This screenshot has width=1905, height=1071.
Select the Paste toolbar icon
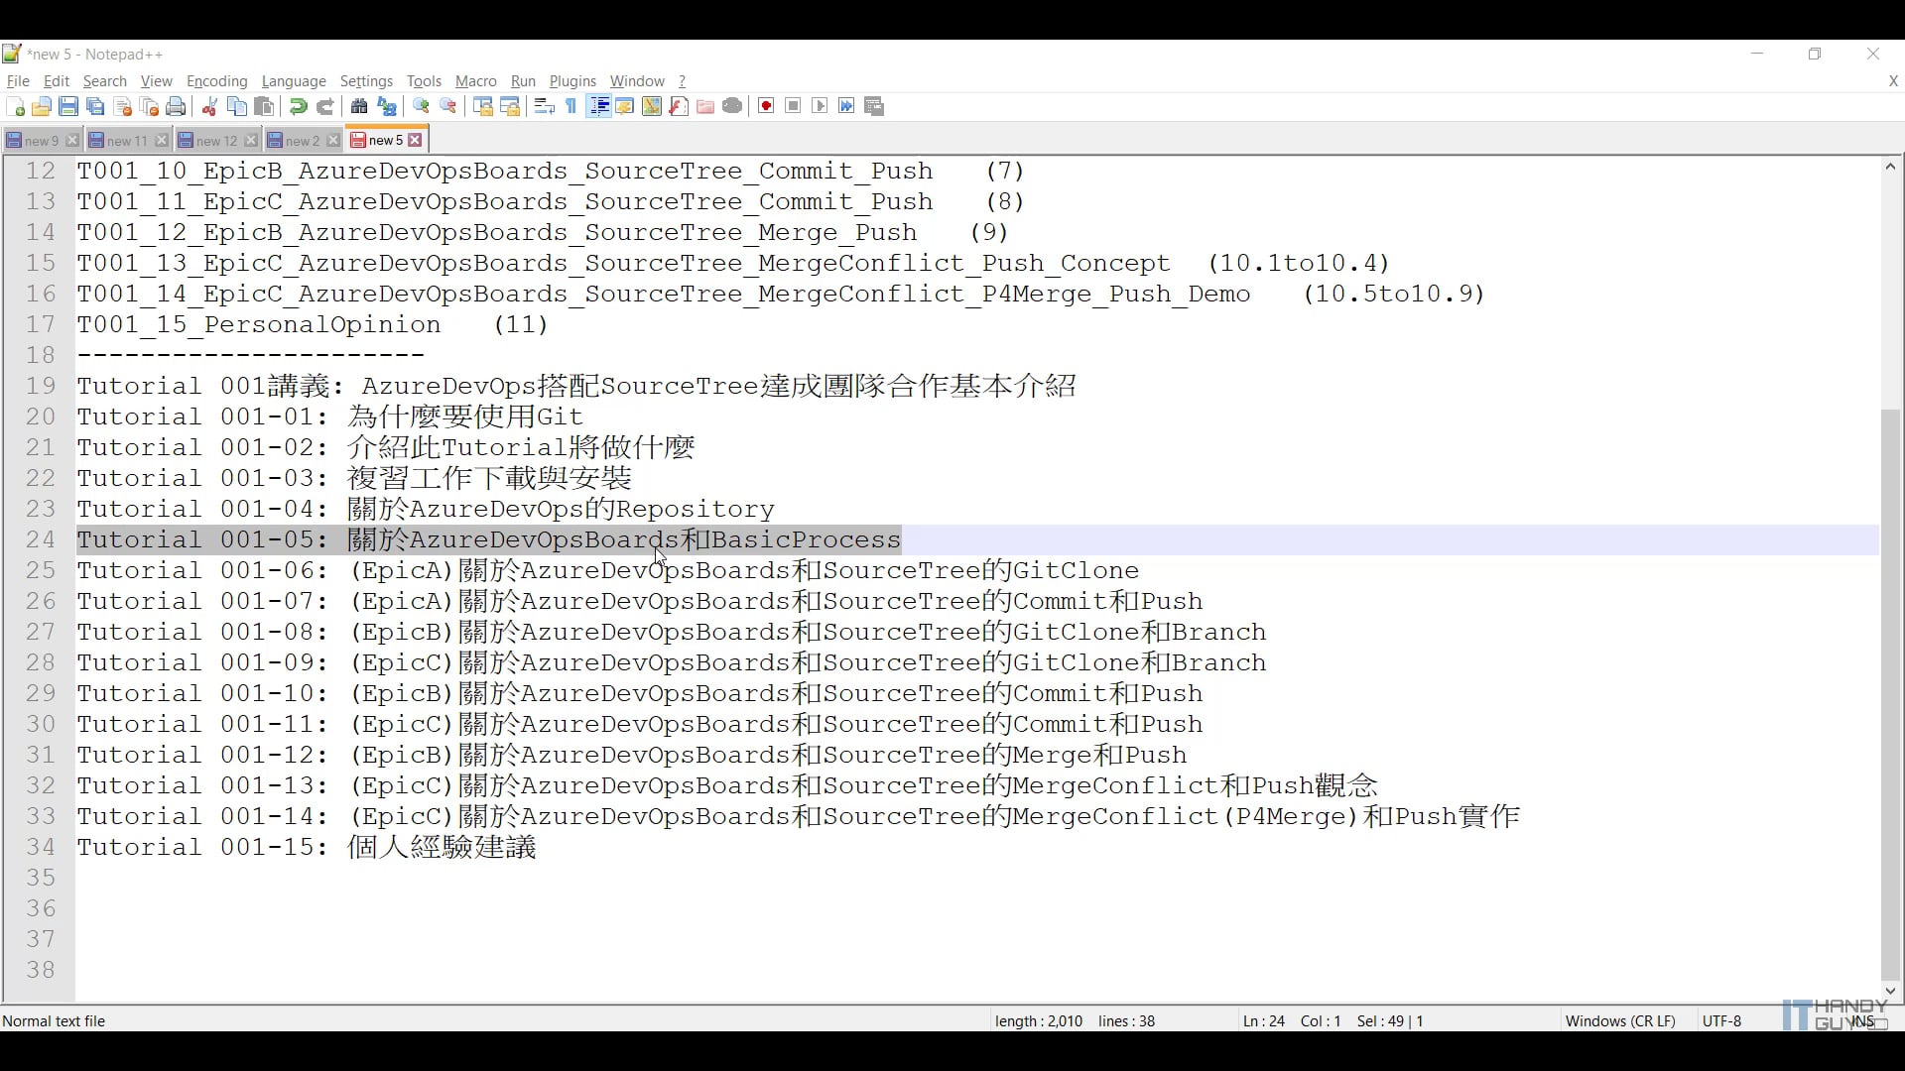(x=264, y=106)
